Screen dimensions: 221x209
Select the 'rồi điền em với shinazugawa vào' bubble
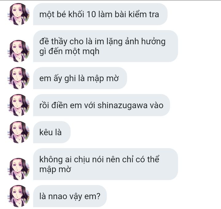point(102,105)
